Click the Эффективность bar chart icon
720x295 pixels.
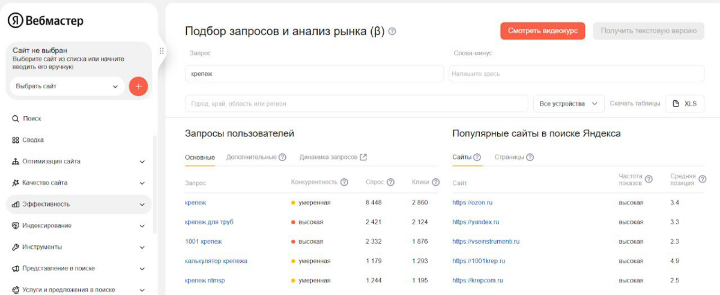tap(15, 204)
